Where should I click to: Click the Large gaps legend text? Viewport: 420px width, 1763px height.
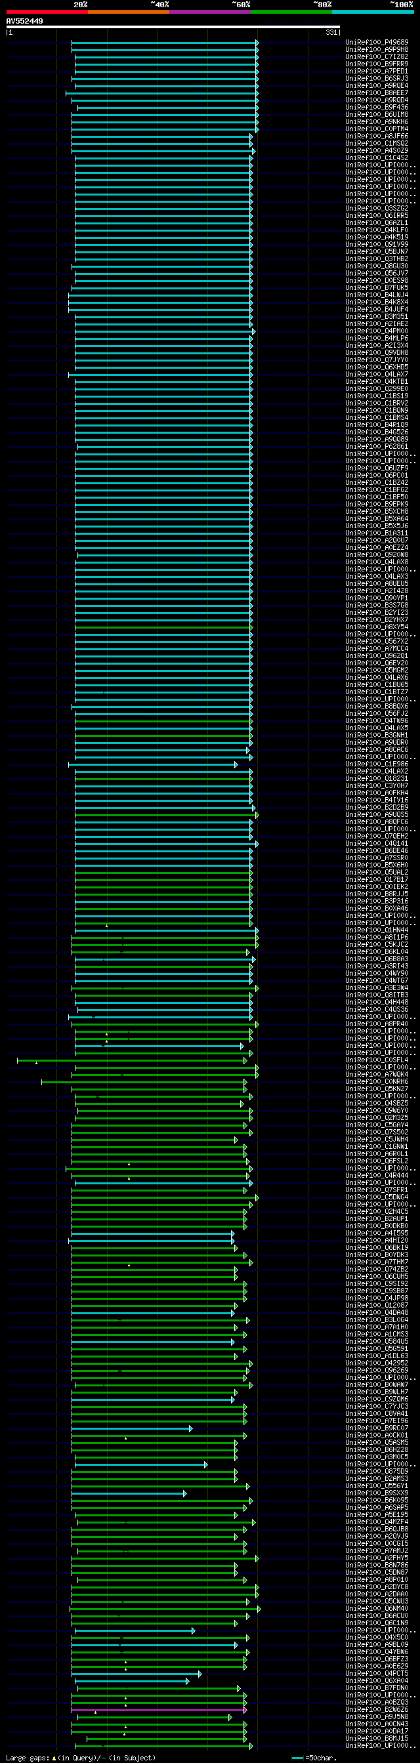[81, 1758]
